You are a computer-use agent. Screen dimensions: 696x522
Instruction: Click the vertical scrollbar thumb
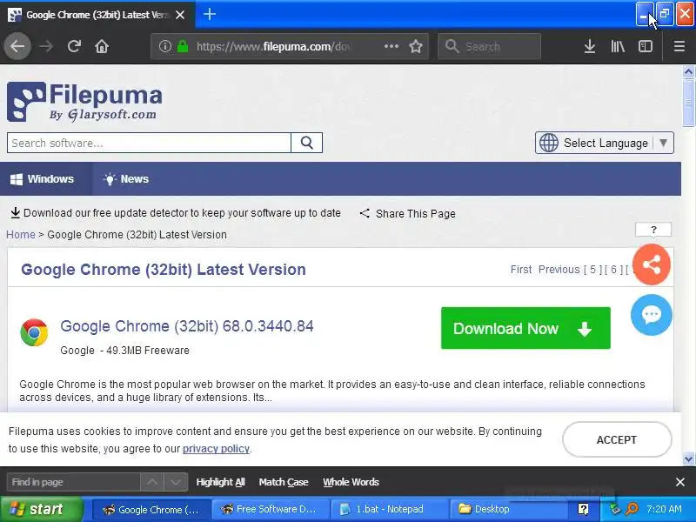[688, 103]
